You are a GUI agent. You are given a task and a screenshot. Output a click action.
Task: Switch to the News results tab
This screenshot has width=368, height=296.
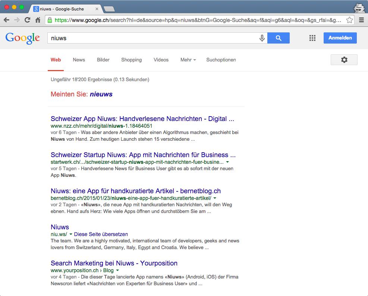(79, 60)
